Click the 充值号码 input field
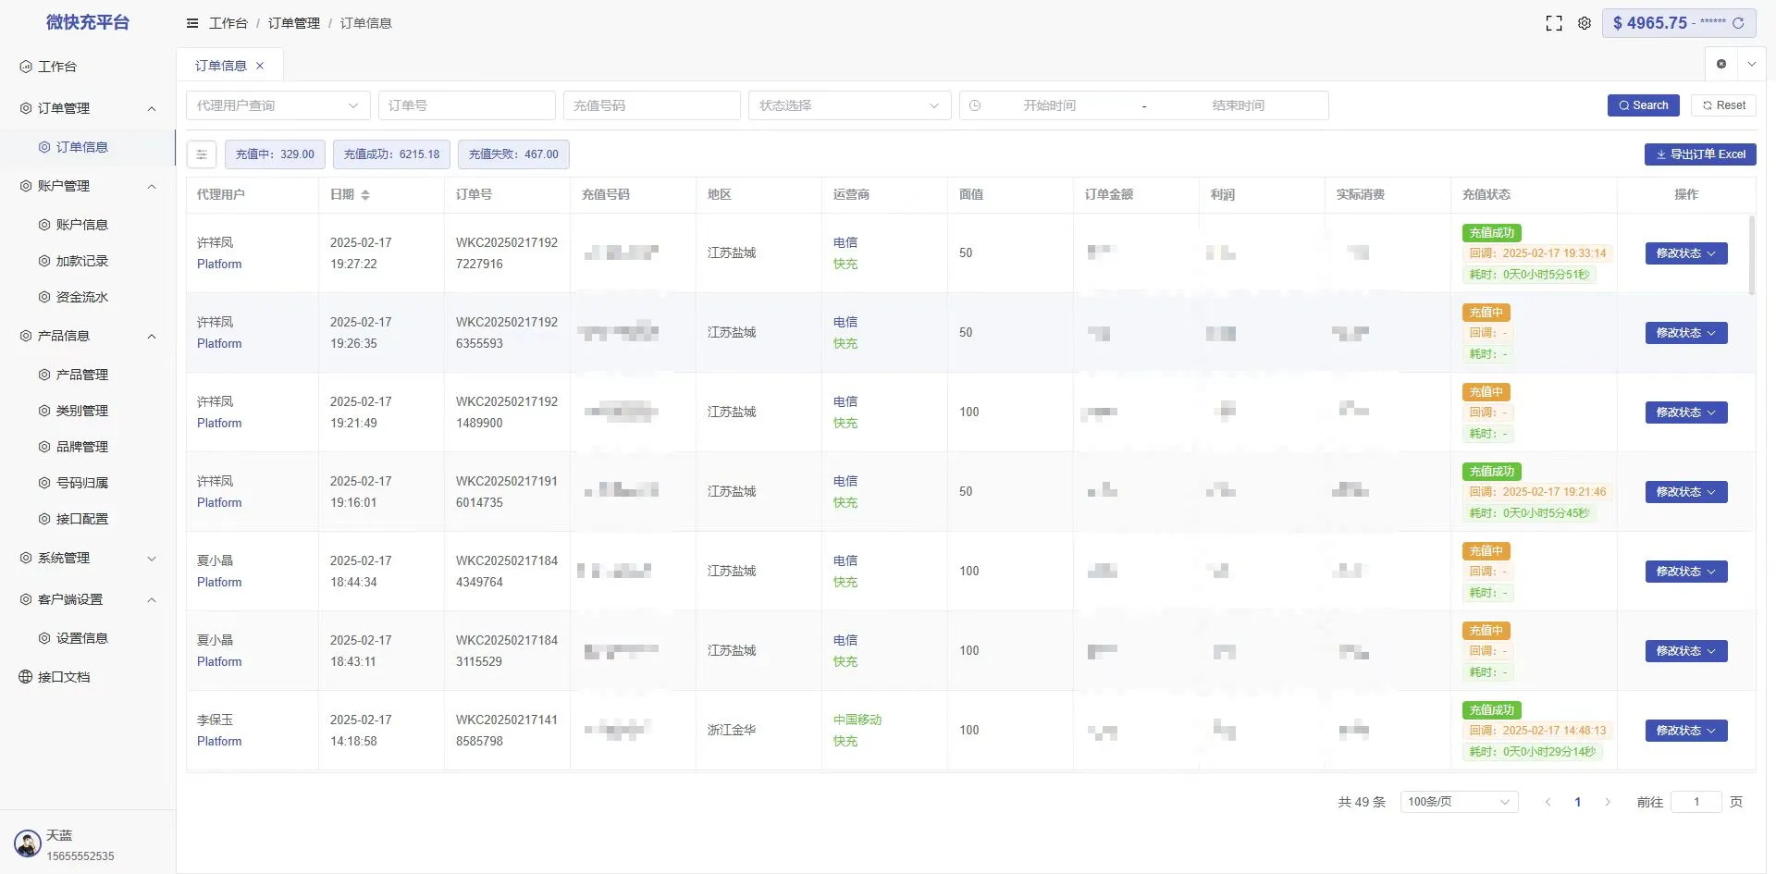Screen dimensions: 1776x874 652,105
